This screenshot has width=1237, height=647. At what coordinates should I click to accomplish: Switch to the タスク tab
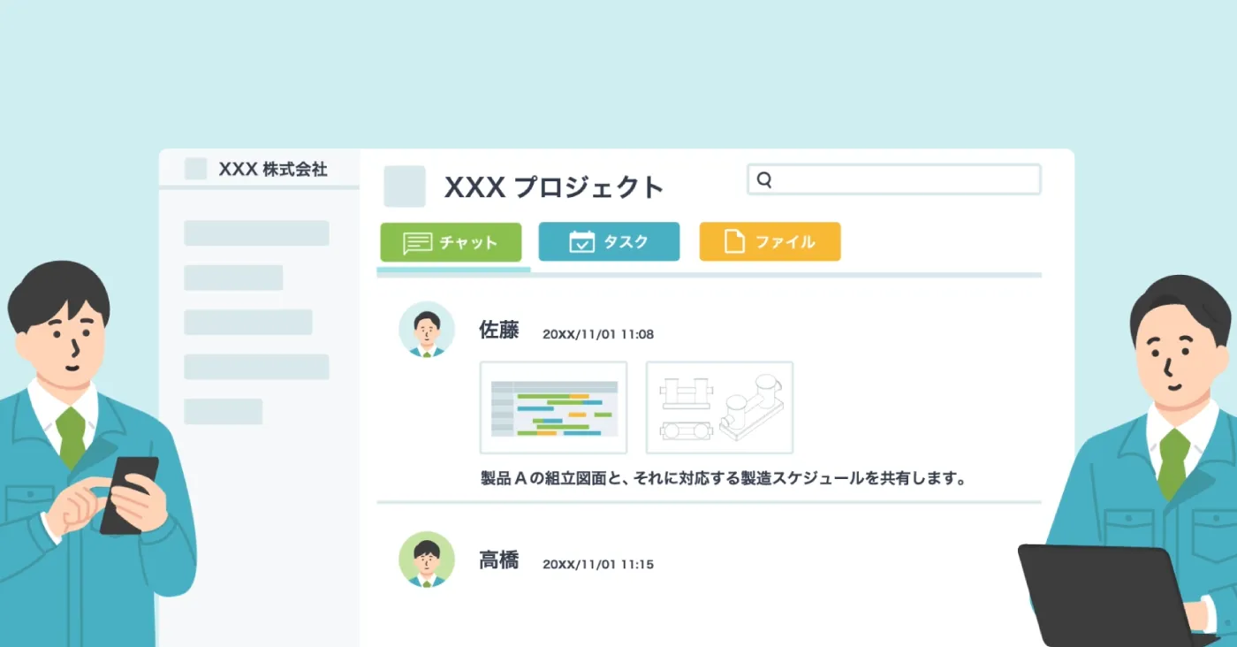point(609,241)
